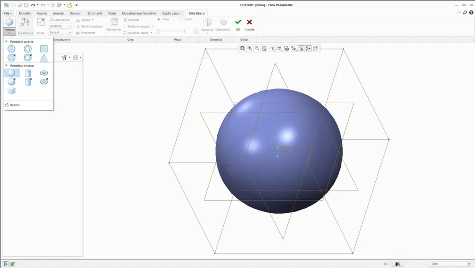Open the File menu

pos(8,13)
